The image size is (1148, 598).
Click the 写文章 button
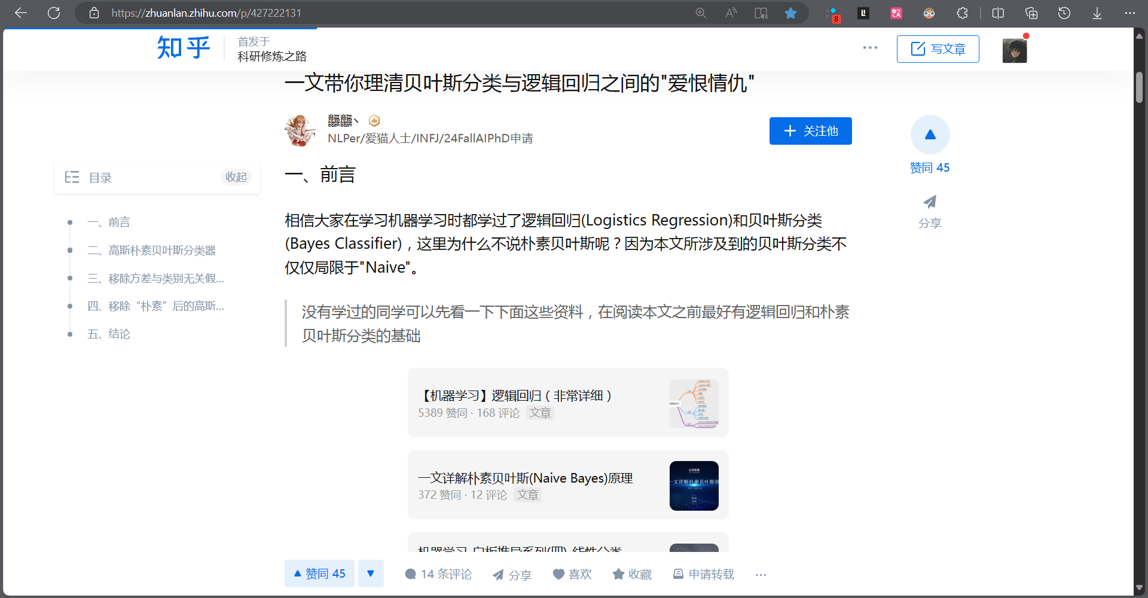(x=938, y=49)
